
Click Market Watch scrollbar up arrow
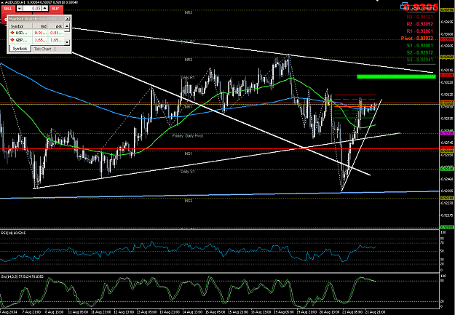[x=67, y=26]
